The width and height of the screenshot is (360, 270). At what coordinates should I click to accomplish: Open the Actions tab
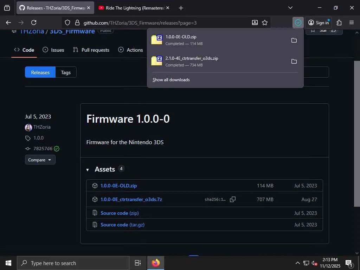point(130,50)
